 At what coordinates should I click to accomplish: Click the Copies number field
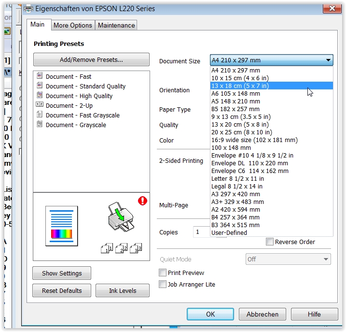click(x=202, y=232)
